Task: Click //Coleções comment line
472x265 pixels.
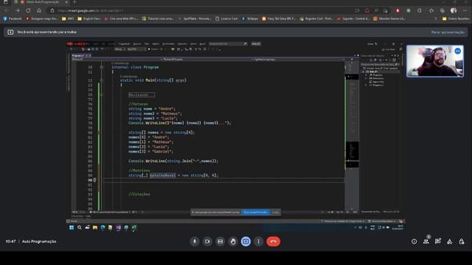Action: [x=139, y=194]
